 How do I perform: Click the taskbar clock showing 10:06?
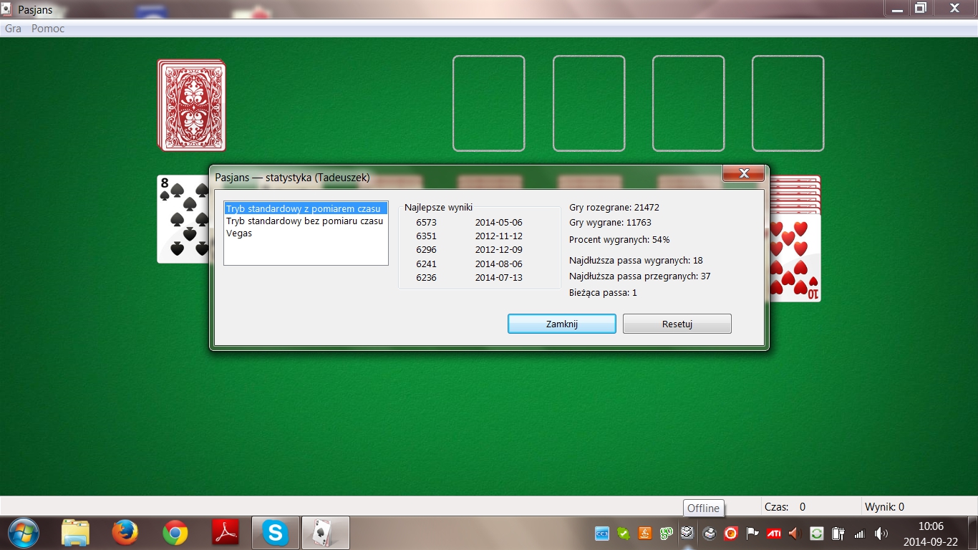click(x=931, y=526)
